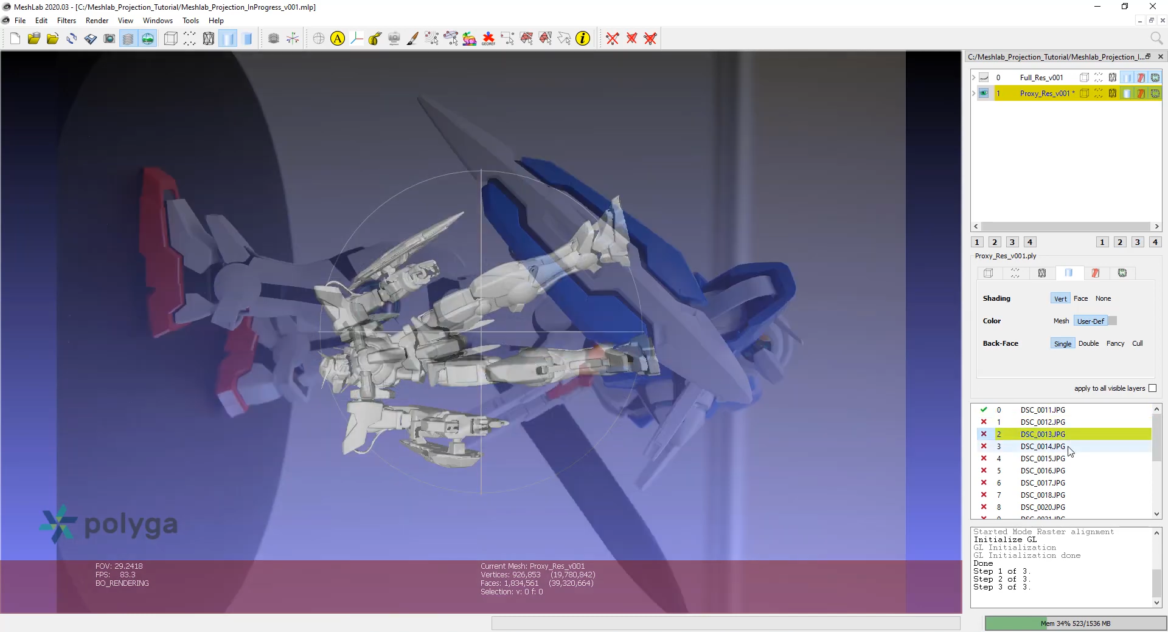The height and width of the screenshot is (632, 1168).
Task: Set Color to Mesh
Action: tap(1062, 321)
